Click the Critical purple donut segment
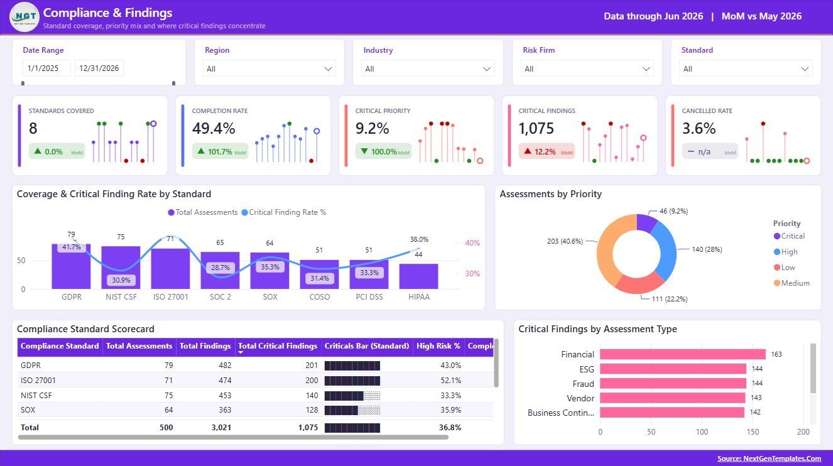The width and height of the screenshot is (833, 466). click(x=646, y=223)
